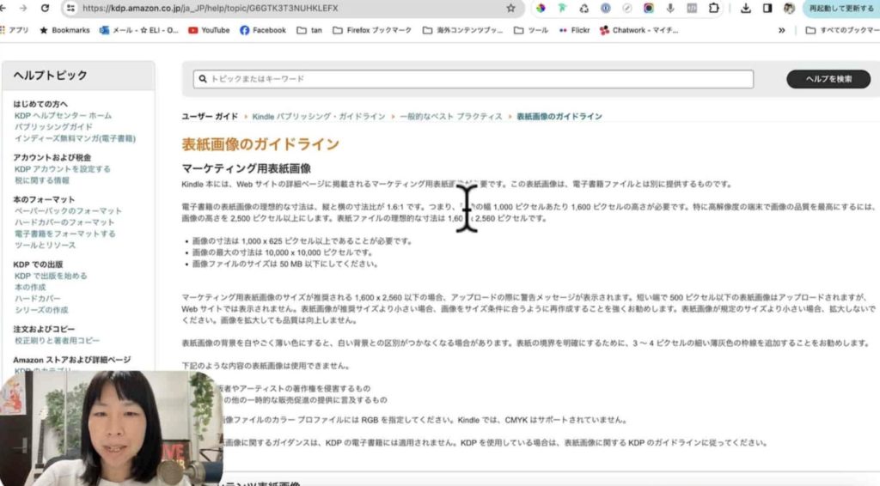Open Kindle パブリッシング・ガイドライン breadcrumb

[319, 117]
